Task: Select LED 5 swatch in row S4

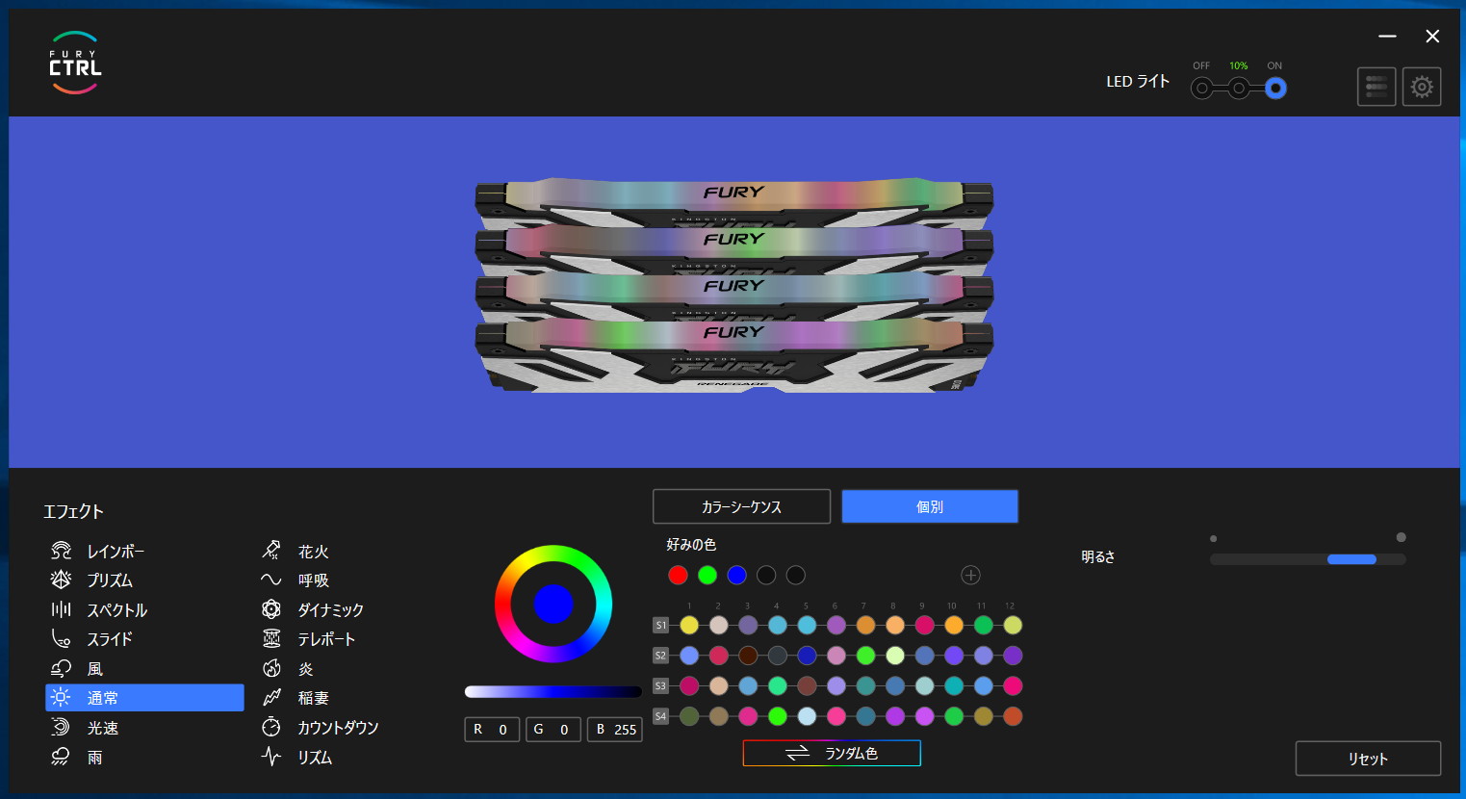Action: click(x=807, y=716)
